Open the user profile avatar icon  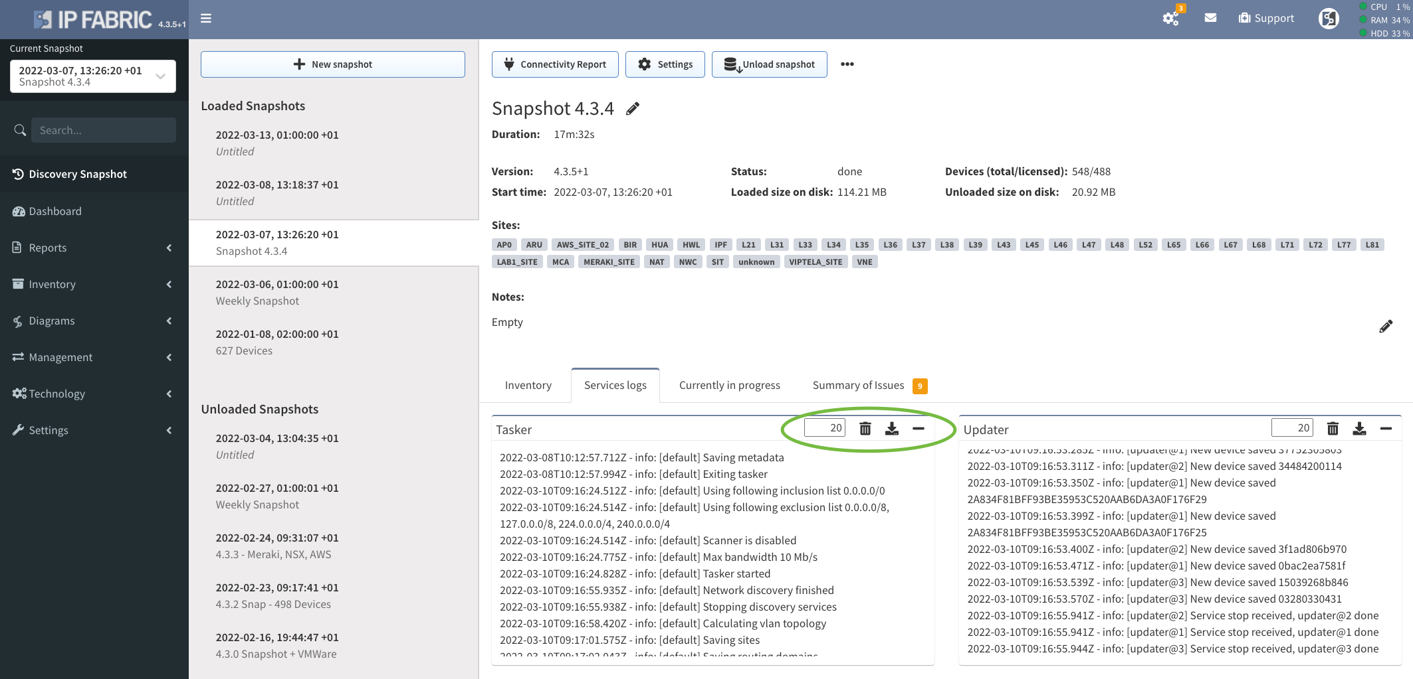point(1329,19)
